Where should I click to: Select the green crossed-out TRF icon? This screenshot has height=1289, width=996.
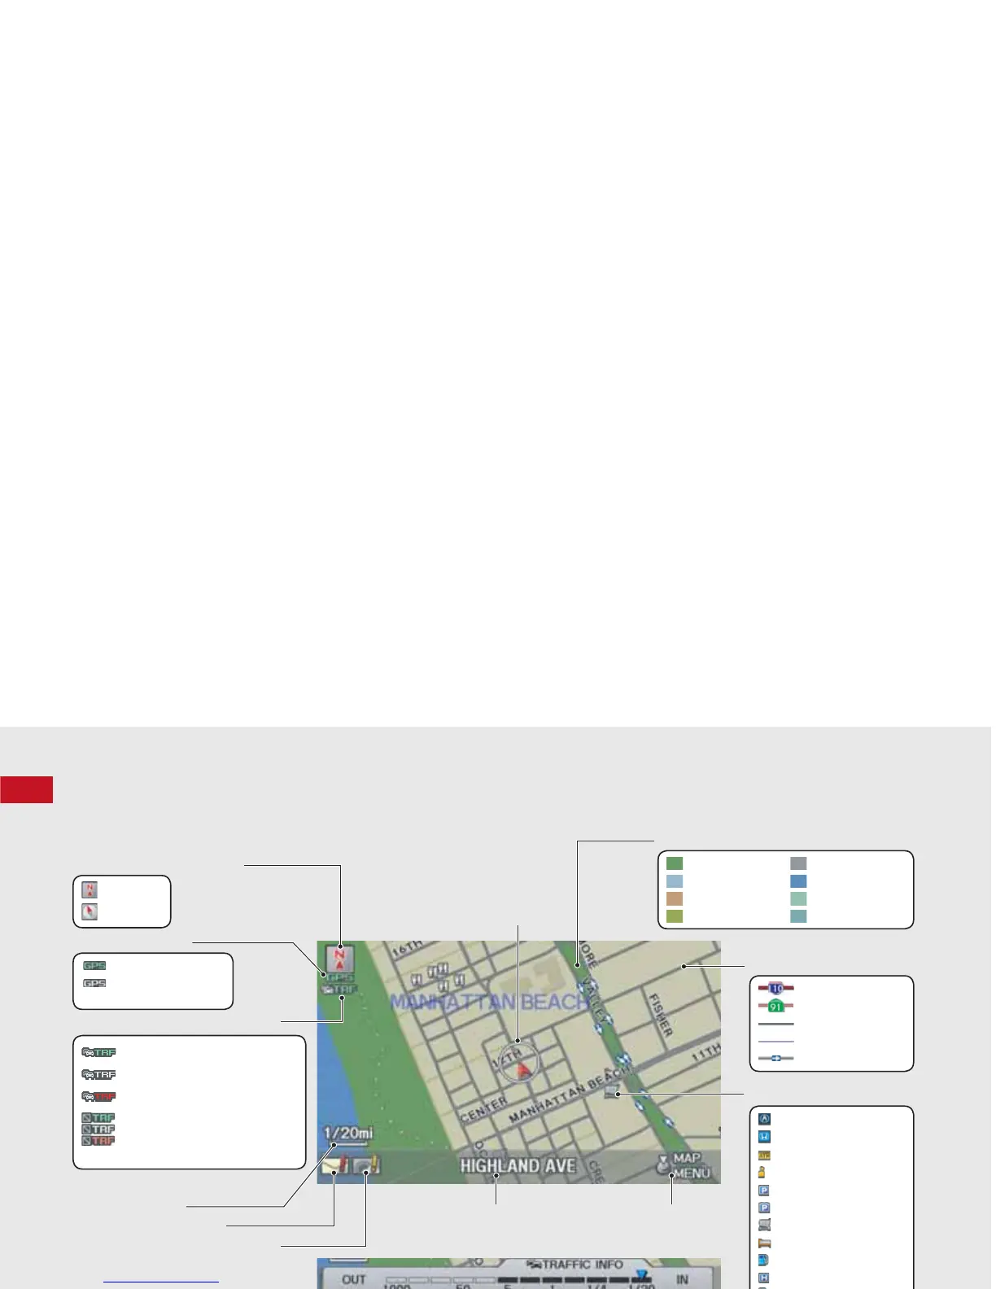pos(98,1118)
